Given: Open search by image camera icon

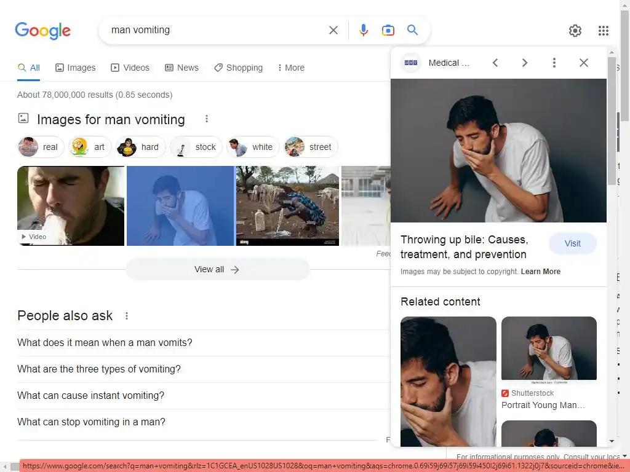Looking at the screenshot, I should pos(388,30).
